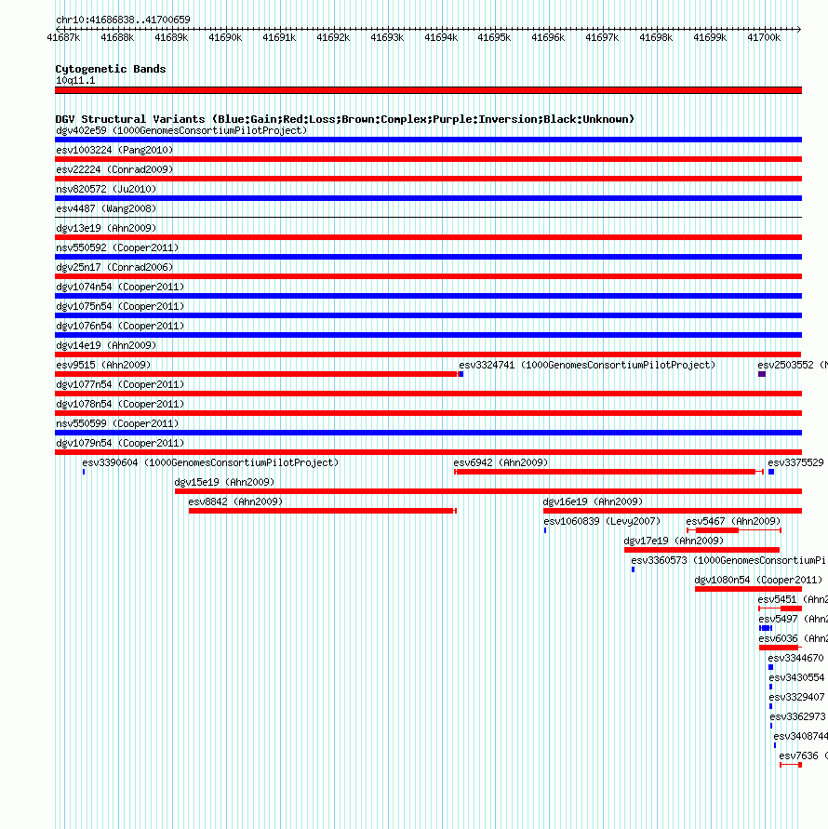The width and height of the screenshot is (828, 829).
Task: Click the 41690k ruler position mark
Action: pyautogui.click(x=225, y=37)
